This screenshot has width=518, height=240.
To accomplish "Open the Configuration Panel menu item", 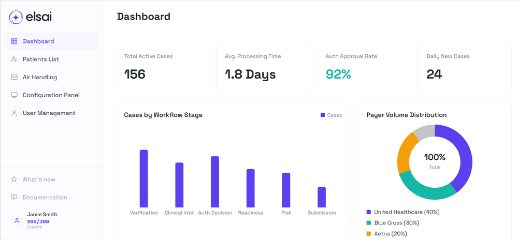I will [51, 95].
